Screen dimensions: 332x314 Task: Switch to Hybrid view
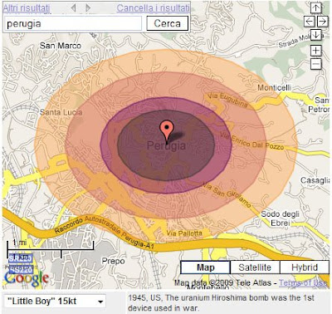pos(305,267)
